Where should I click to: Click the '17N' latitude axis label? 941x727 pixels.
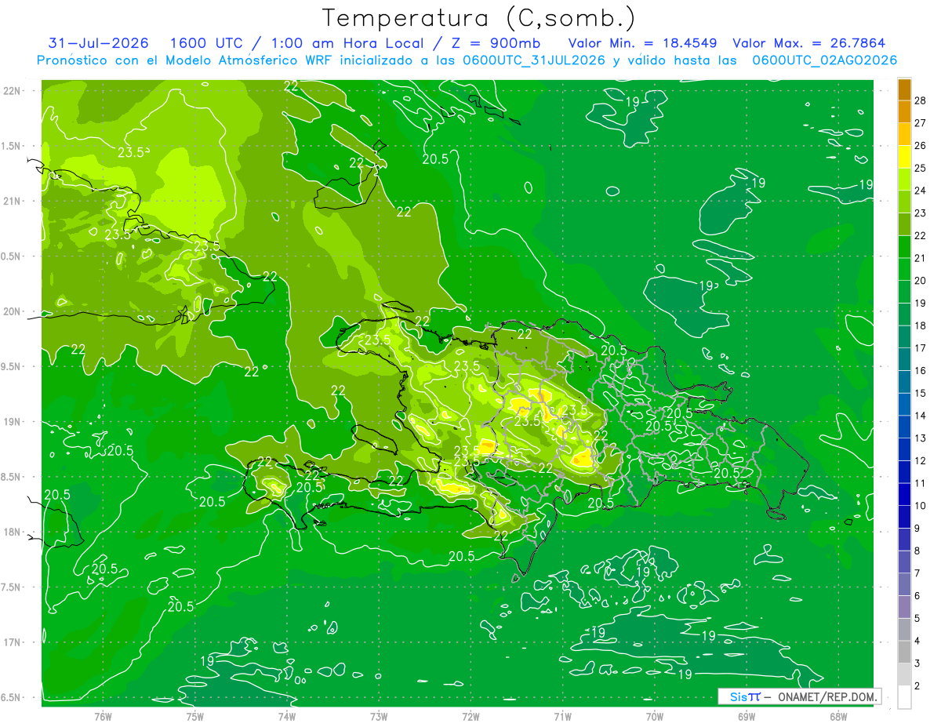point(13,642)
